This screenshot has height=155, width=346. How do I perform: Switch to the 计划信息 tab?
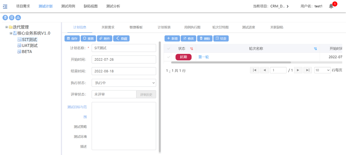pyautogui.click(x=80, y=27)
